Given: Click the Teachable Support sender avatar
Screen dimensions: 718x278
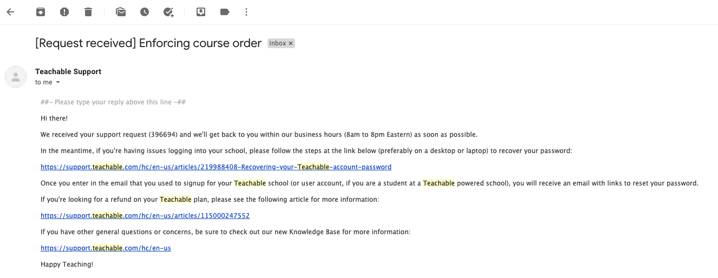Looking at the screenshot, I should point(16,77).
